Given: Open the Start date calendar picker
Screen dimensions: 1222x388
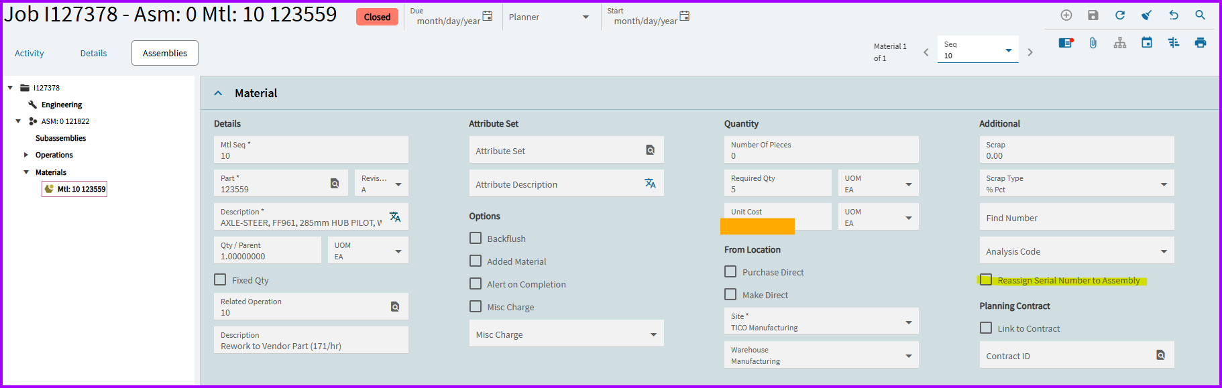Looking at the screenshot, I should click(685, 15).
